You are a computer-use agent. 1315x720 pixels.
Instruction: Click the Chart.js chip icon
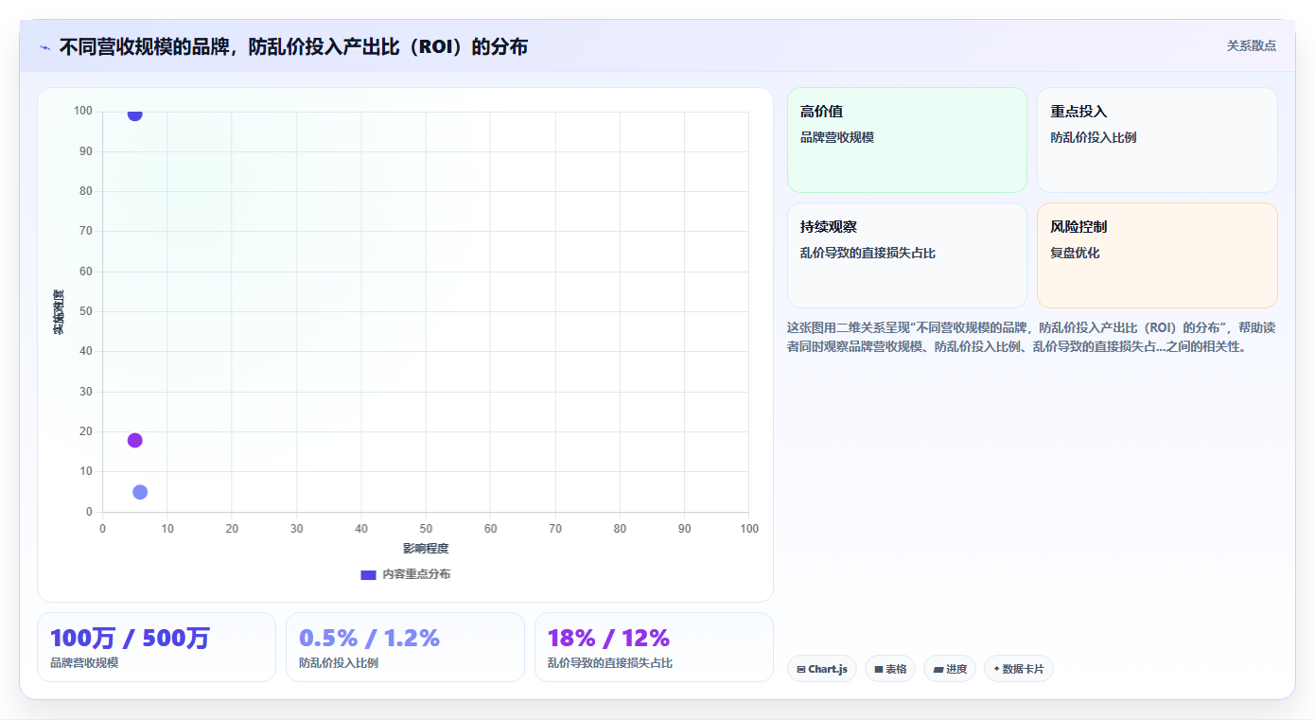(x=801, y=669)
